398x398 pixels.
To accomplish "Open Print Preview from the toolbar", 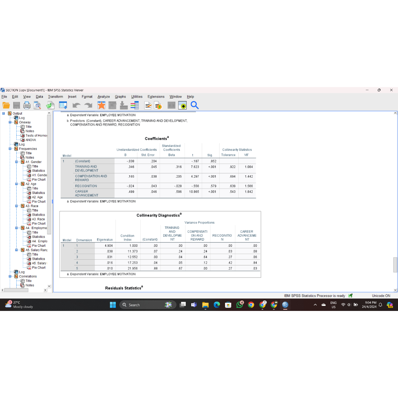I will click(37, 105).
